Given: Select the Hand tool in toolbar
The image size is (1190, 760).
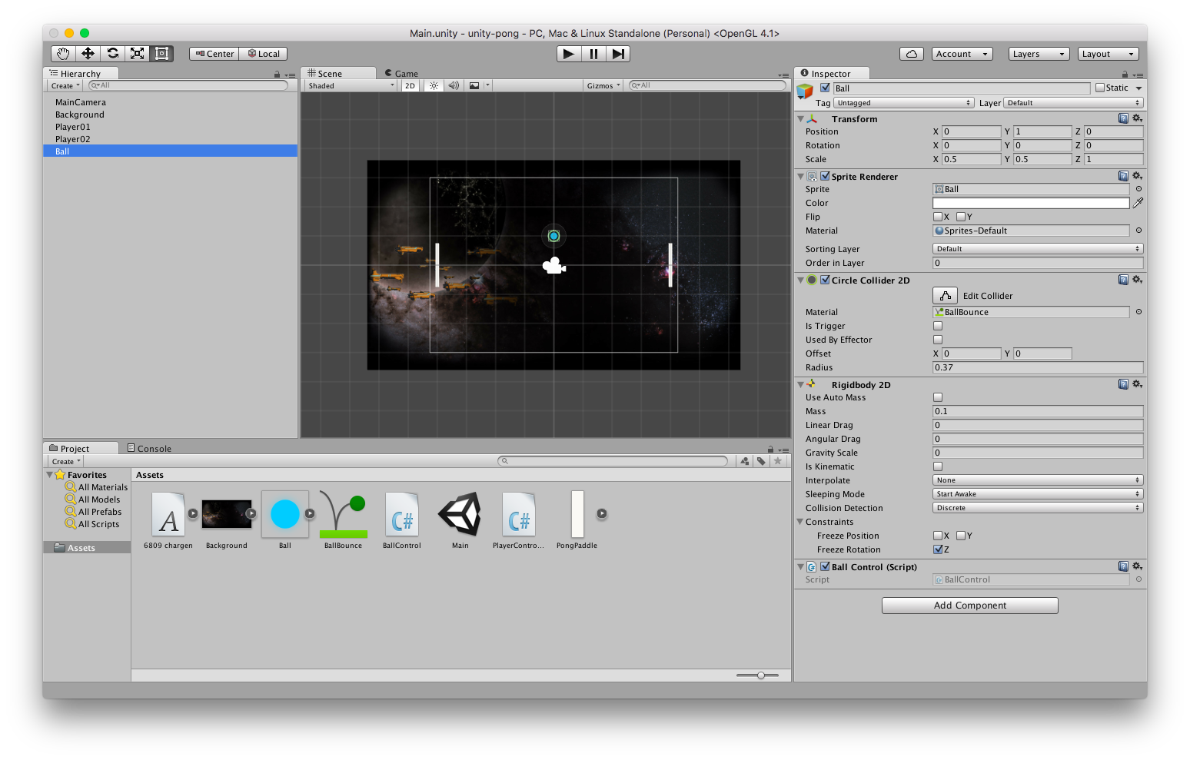Looking at the screenshot, I should coord(63,54).
